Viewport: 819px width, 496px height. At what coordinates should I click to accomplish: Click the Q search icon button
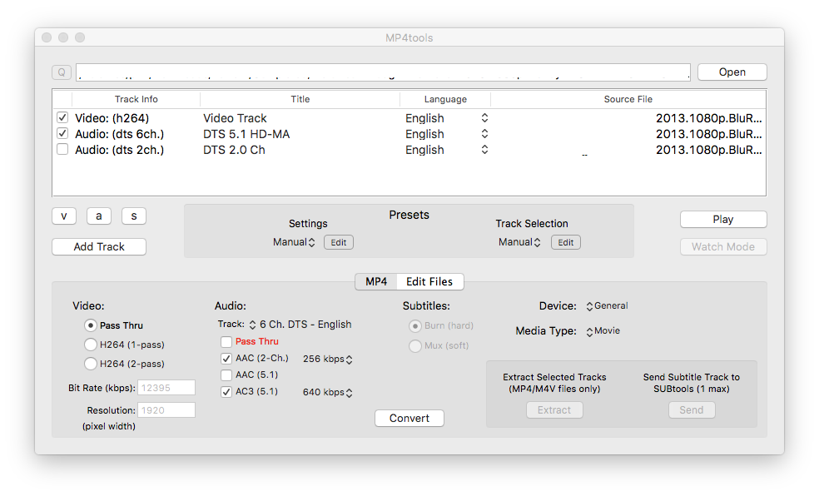tap(61, 72)
